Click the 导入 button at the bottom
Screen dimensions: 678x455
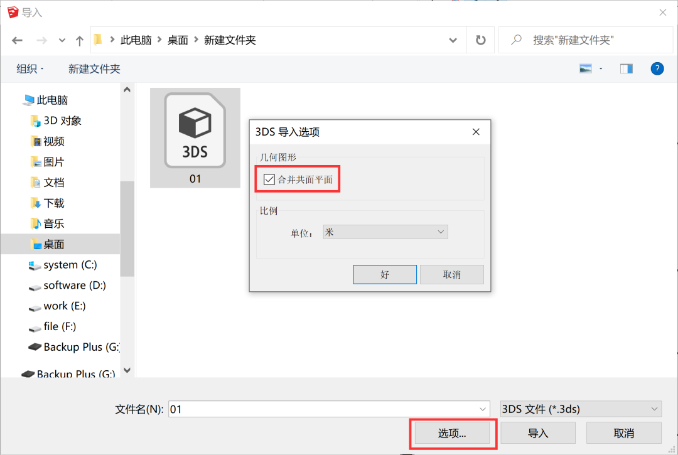[x=538, y=433]
